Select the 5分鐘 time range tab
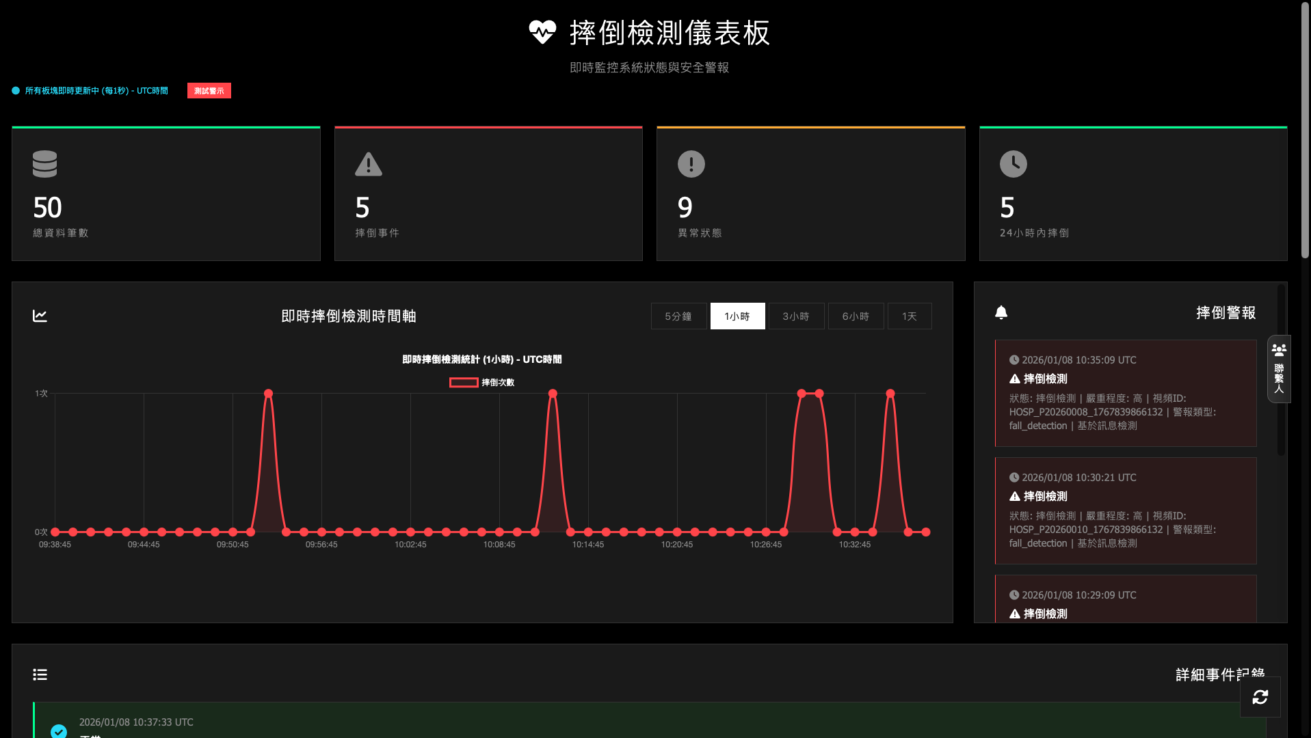Screen dimensions: 1311x738 tap(678, 316)
